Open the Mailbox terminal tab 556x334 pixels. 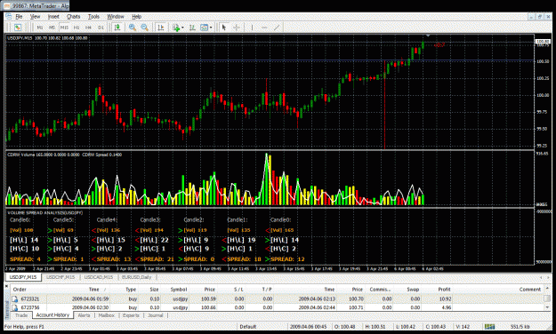pos(107,315)
